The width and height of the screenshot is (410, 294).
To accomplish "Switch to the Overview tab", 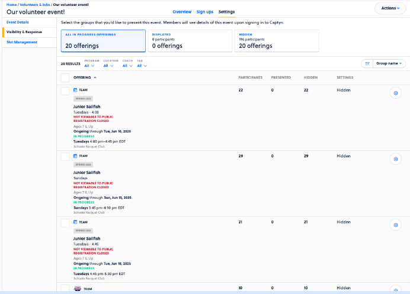I will 182,12.
